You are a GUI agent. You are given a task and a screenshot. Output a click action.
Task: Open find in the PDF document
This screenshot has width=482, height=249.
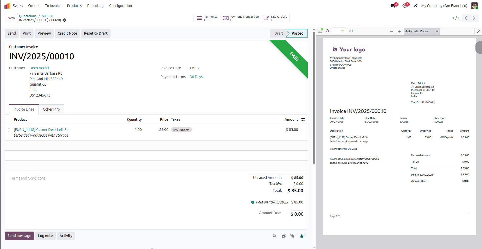(328, 31)
